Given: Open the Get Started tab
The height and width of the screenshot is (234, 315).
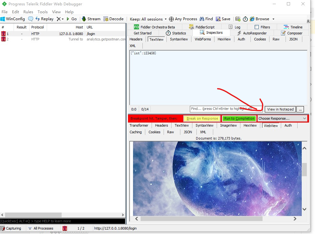Looking at the screenshot, I should click(x=142, y=33).
